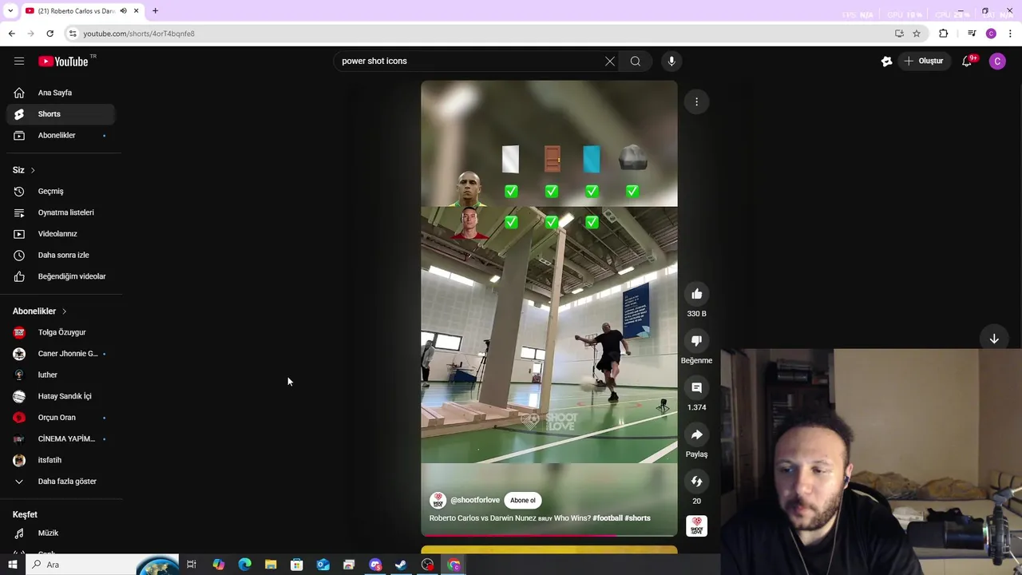
Task: Open the new tab plus button
Action: [x=155, y=11]
